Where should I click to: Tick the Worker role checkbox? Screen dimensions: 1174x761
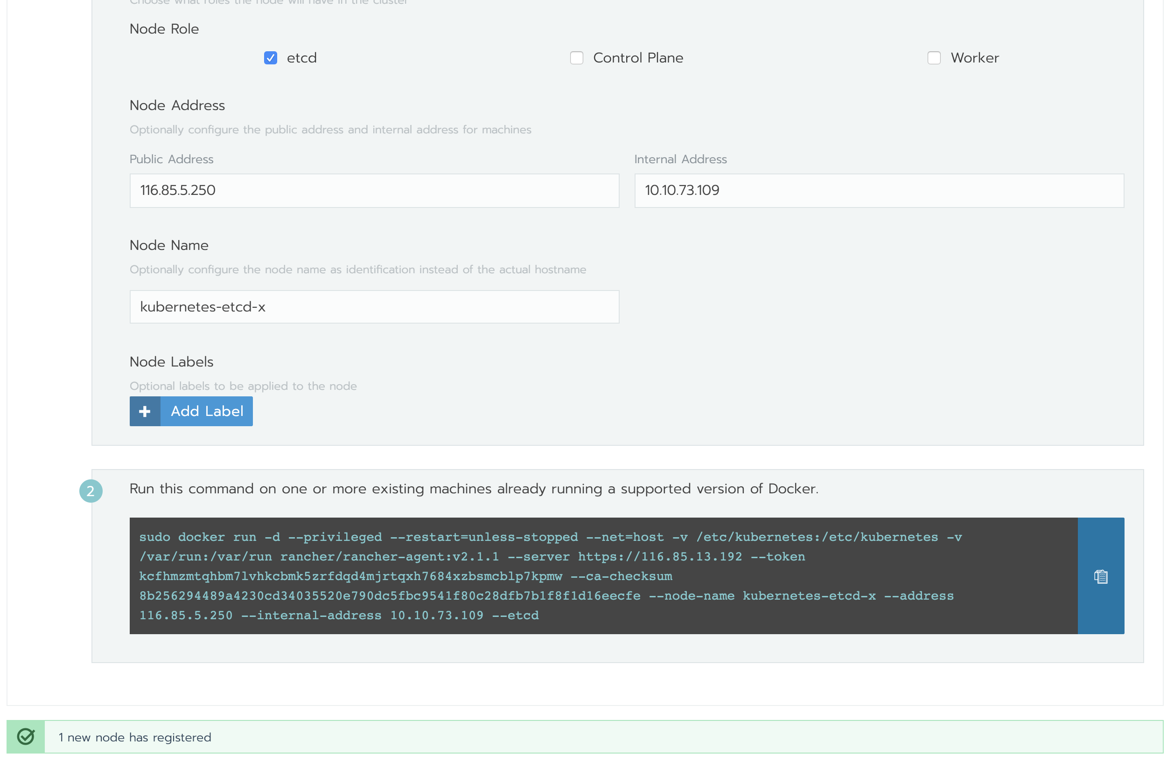tap(934, 58)
